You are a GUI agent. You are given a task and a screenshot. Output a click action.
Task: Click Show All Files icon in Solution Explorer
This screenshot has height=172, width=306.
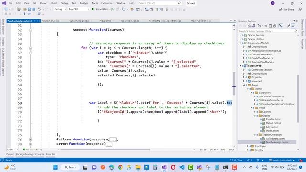tap(274, 26)
